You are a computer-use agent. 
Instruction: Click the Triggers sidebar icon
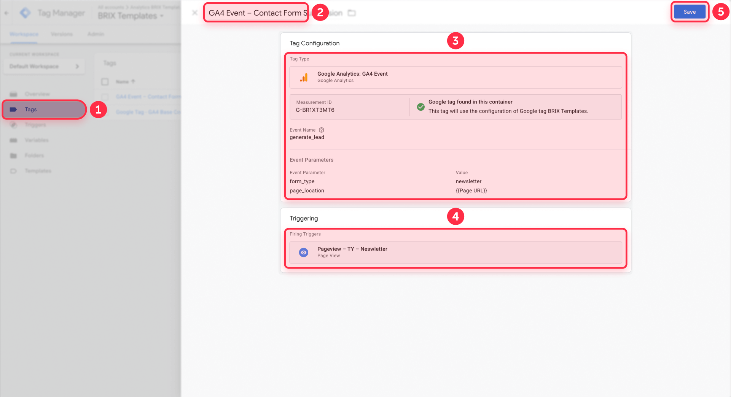click(x=13, y=125)
